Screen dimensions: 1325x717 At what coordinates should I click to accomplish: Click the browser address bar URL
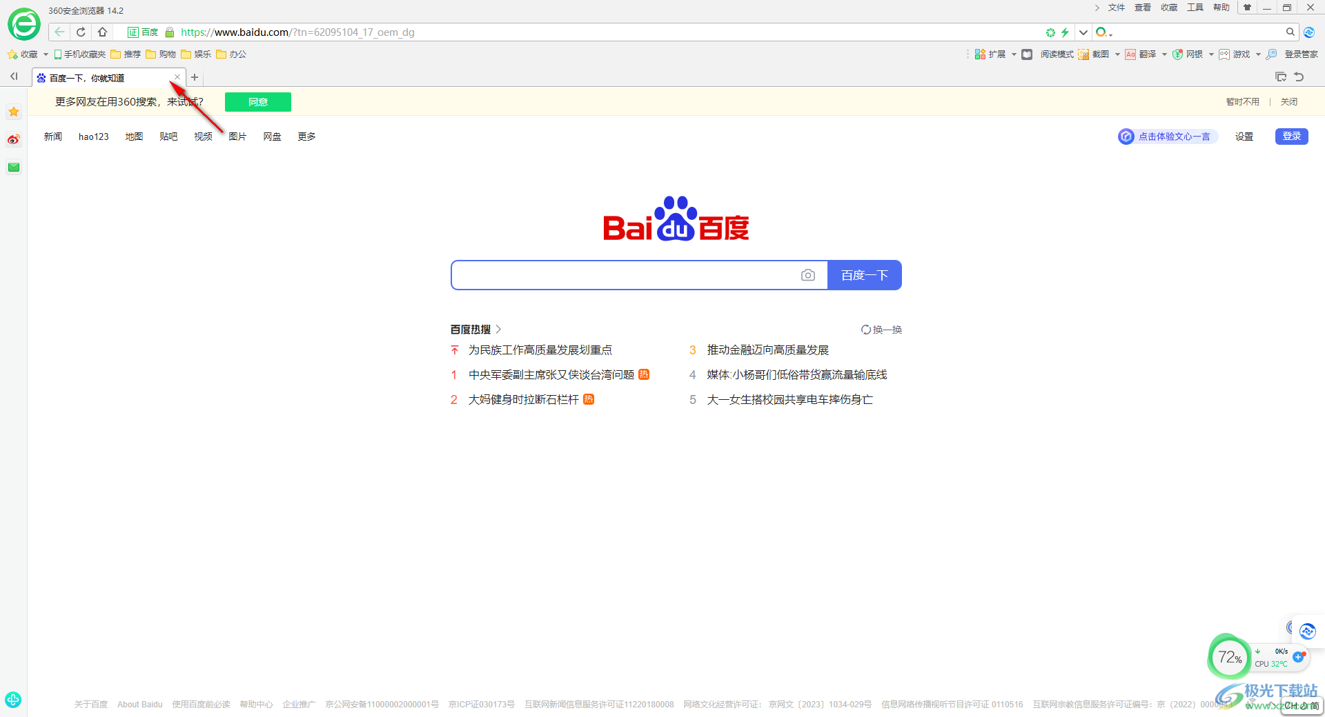[x=297, y=32]
